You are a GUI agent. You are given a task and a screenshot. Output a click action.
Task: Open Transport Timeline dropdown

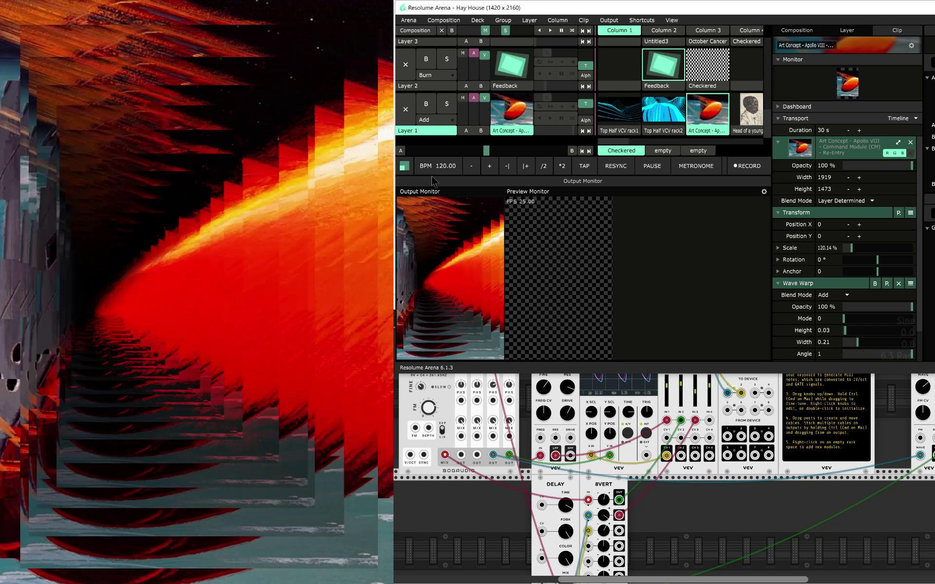[902, 118]
